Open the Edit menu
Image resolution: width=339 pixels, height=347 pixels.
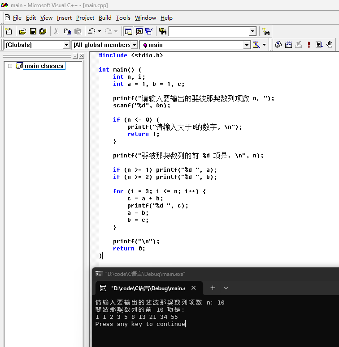pyautogui.click(x=31, y=18)
